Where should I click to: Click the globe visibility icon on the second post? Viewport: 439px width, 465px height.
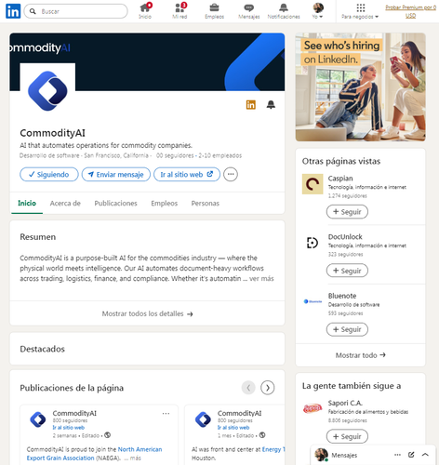pos(262,435)
